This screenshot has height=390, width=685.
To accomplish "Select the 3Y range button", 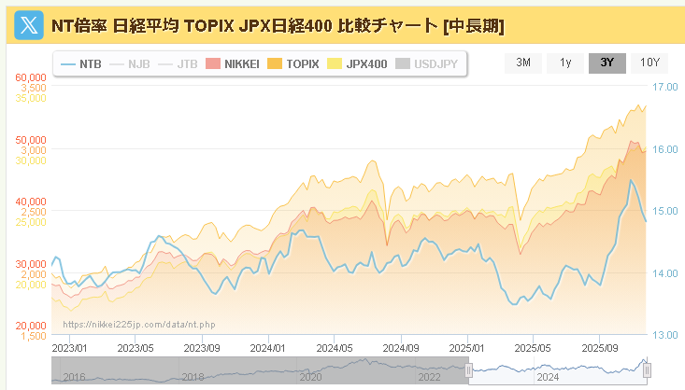I will tap(607, 63).
